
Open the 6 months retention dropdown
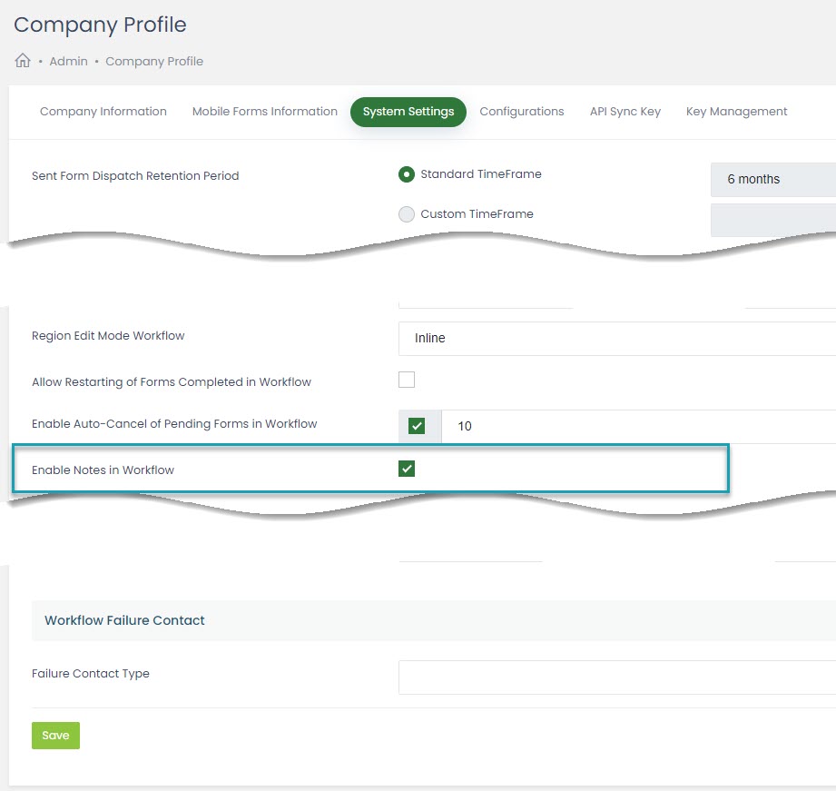772,180
